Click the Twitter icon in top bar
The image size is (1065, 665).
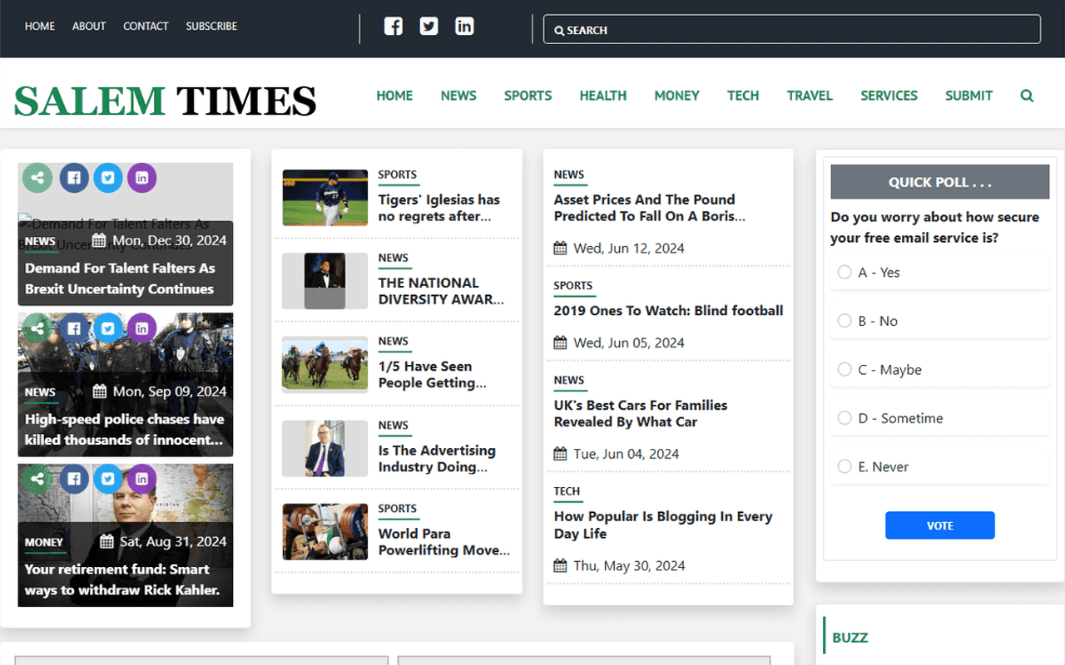click(428, 27)
